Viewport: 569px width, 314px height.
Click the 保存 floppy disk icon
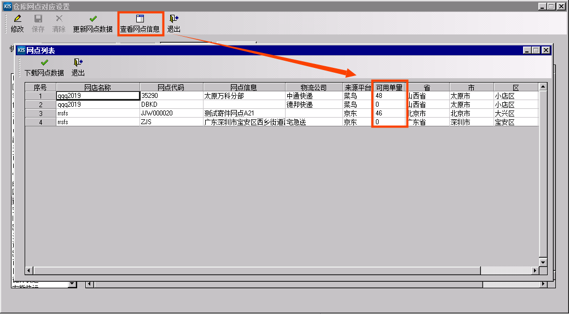coord(38,19)
